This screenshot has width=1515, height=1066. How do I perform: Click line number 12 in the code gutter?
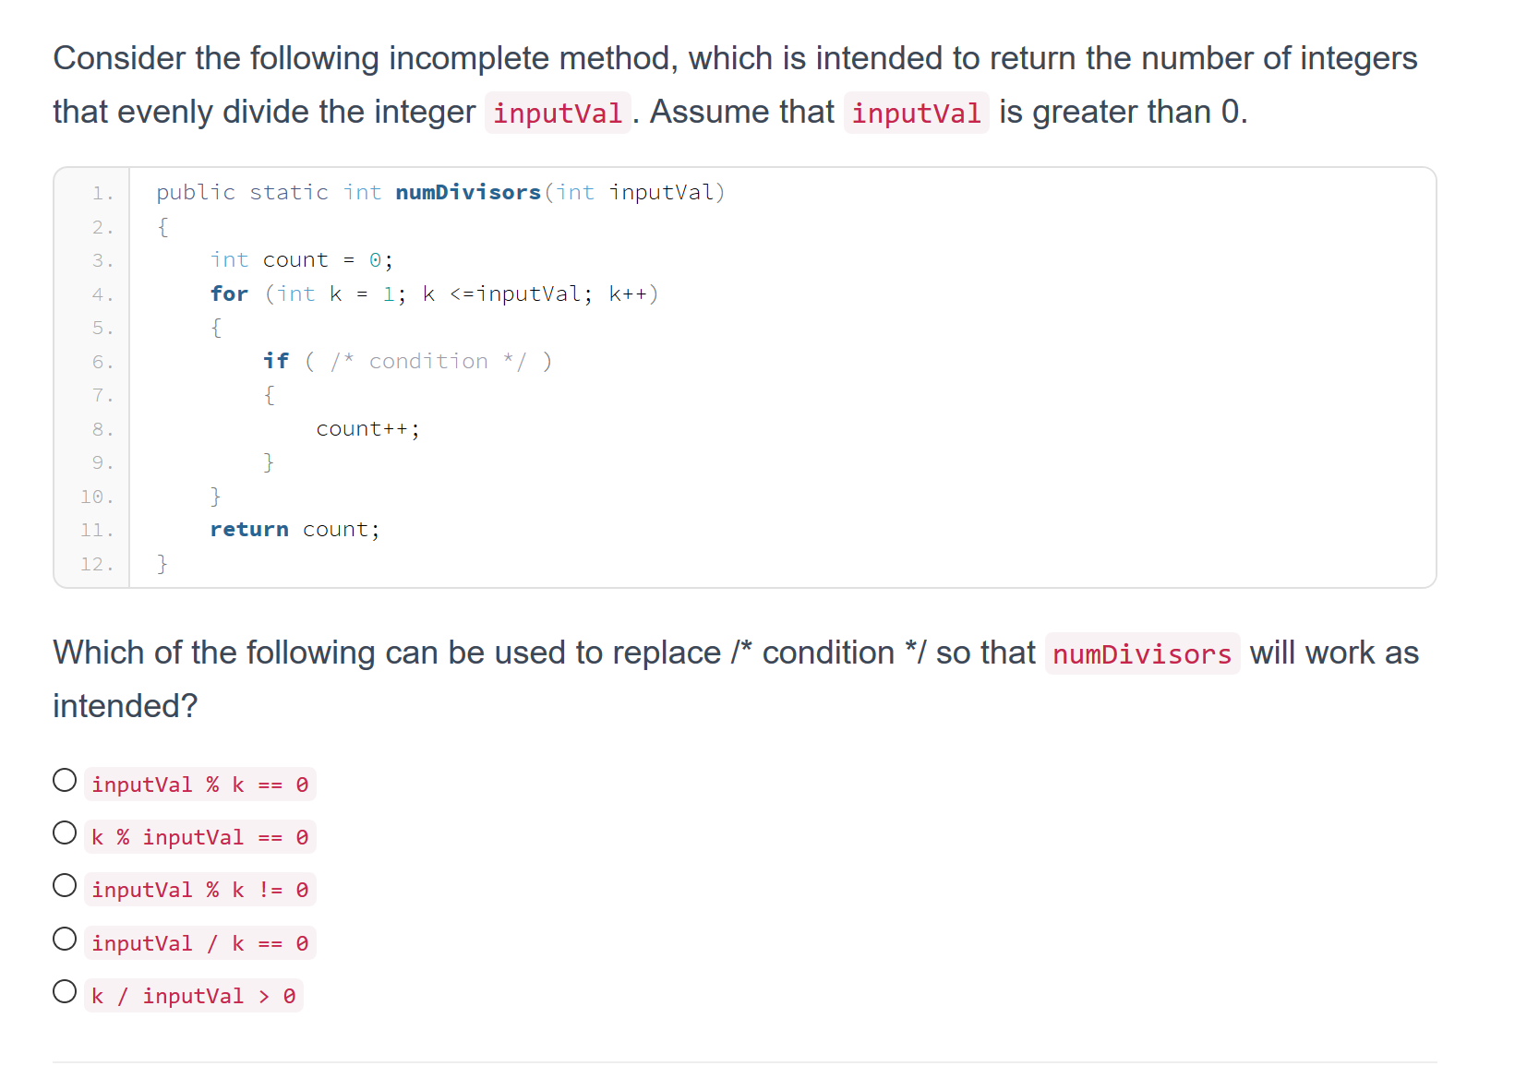97,564
